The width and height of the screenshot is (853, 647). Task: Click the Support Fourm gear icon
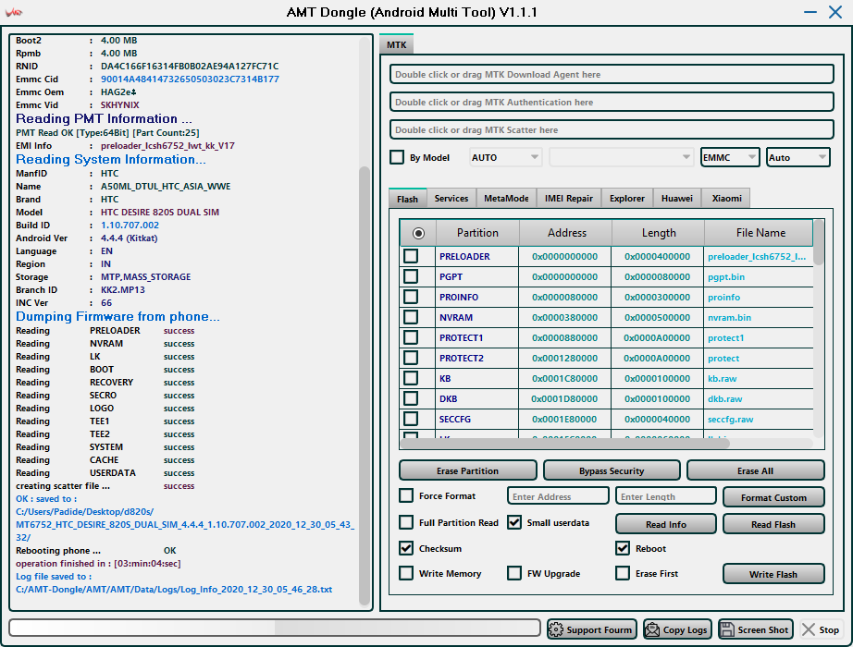557,629
